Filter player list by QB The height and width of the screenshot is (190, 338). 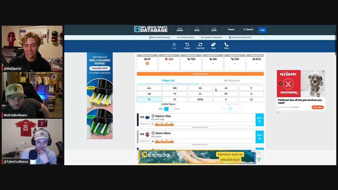point(149,94)
